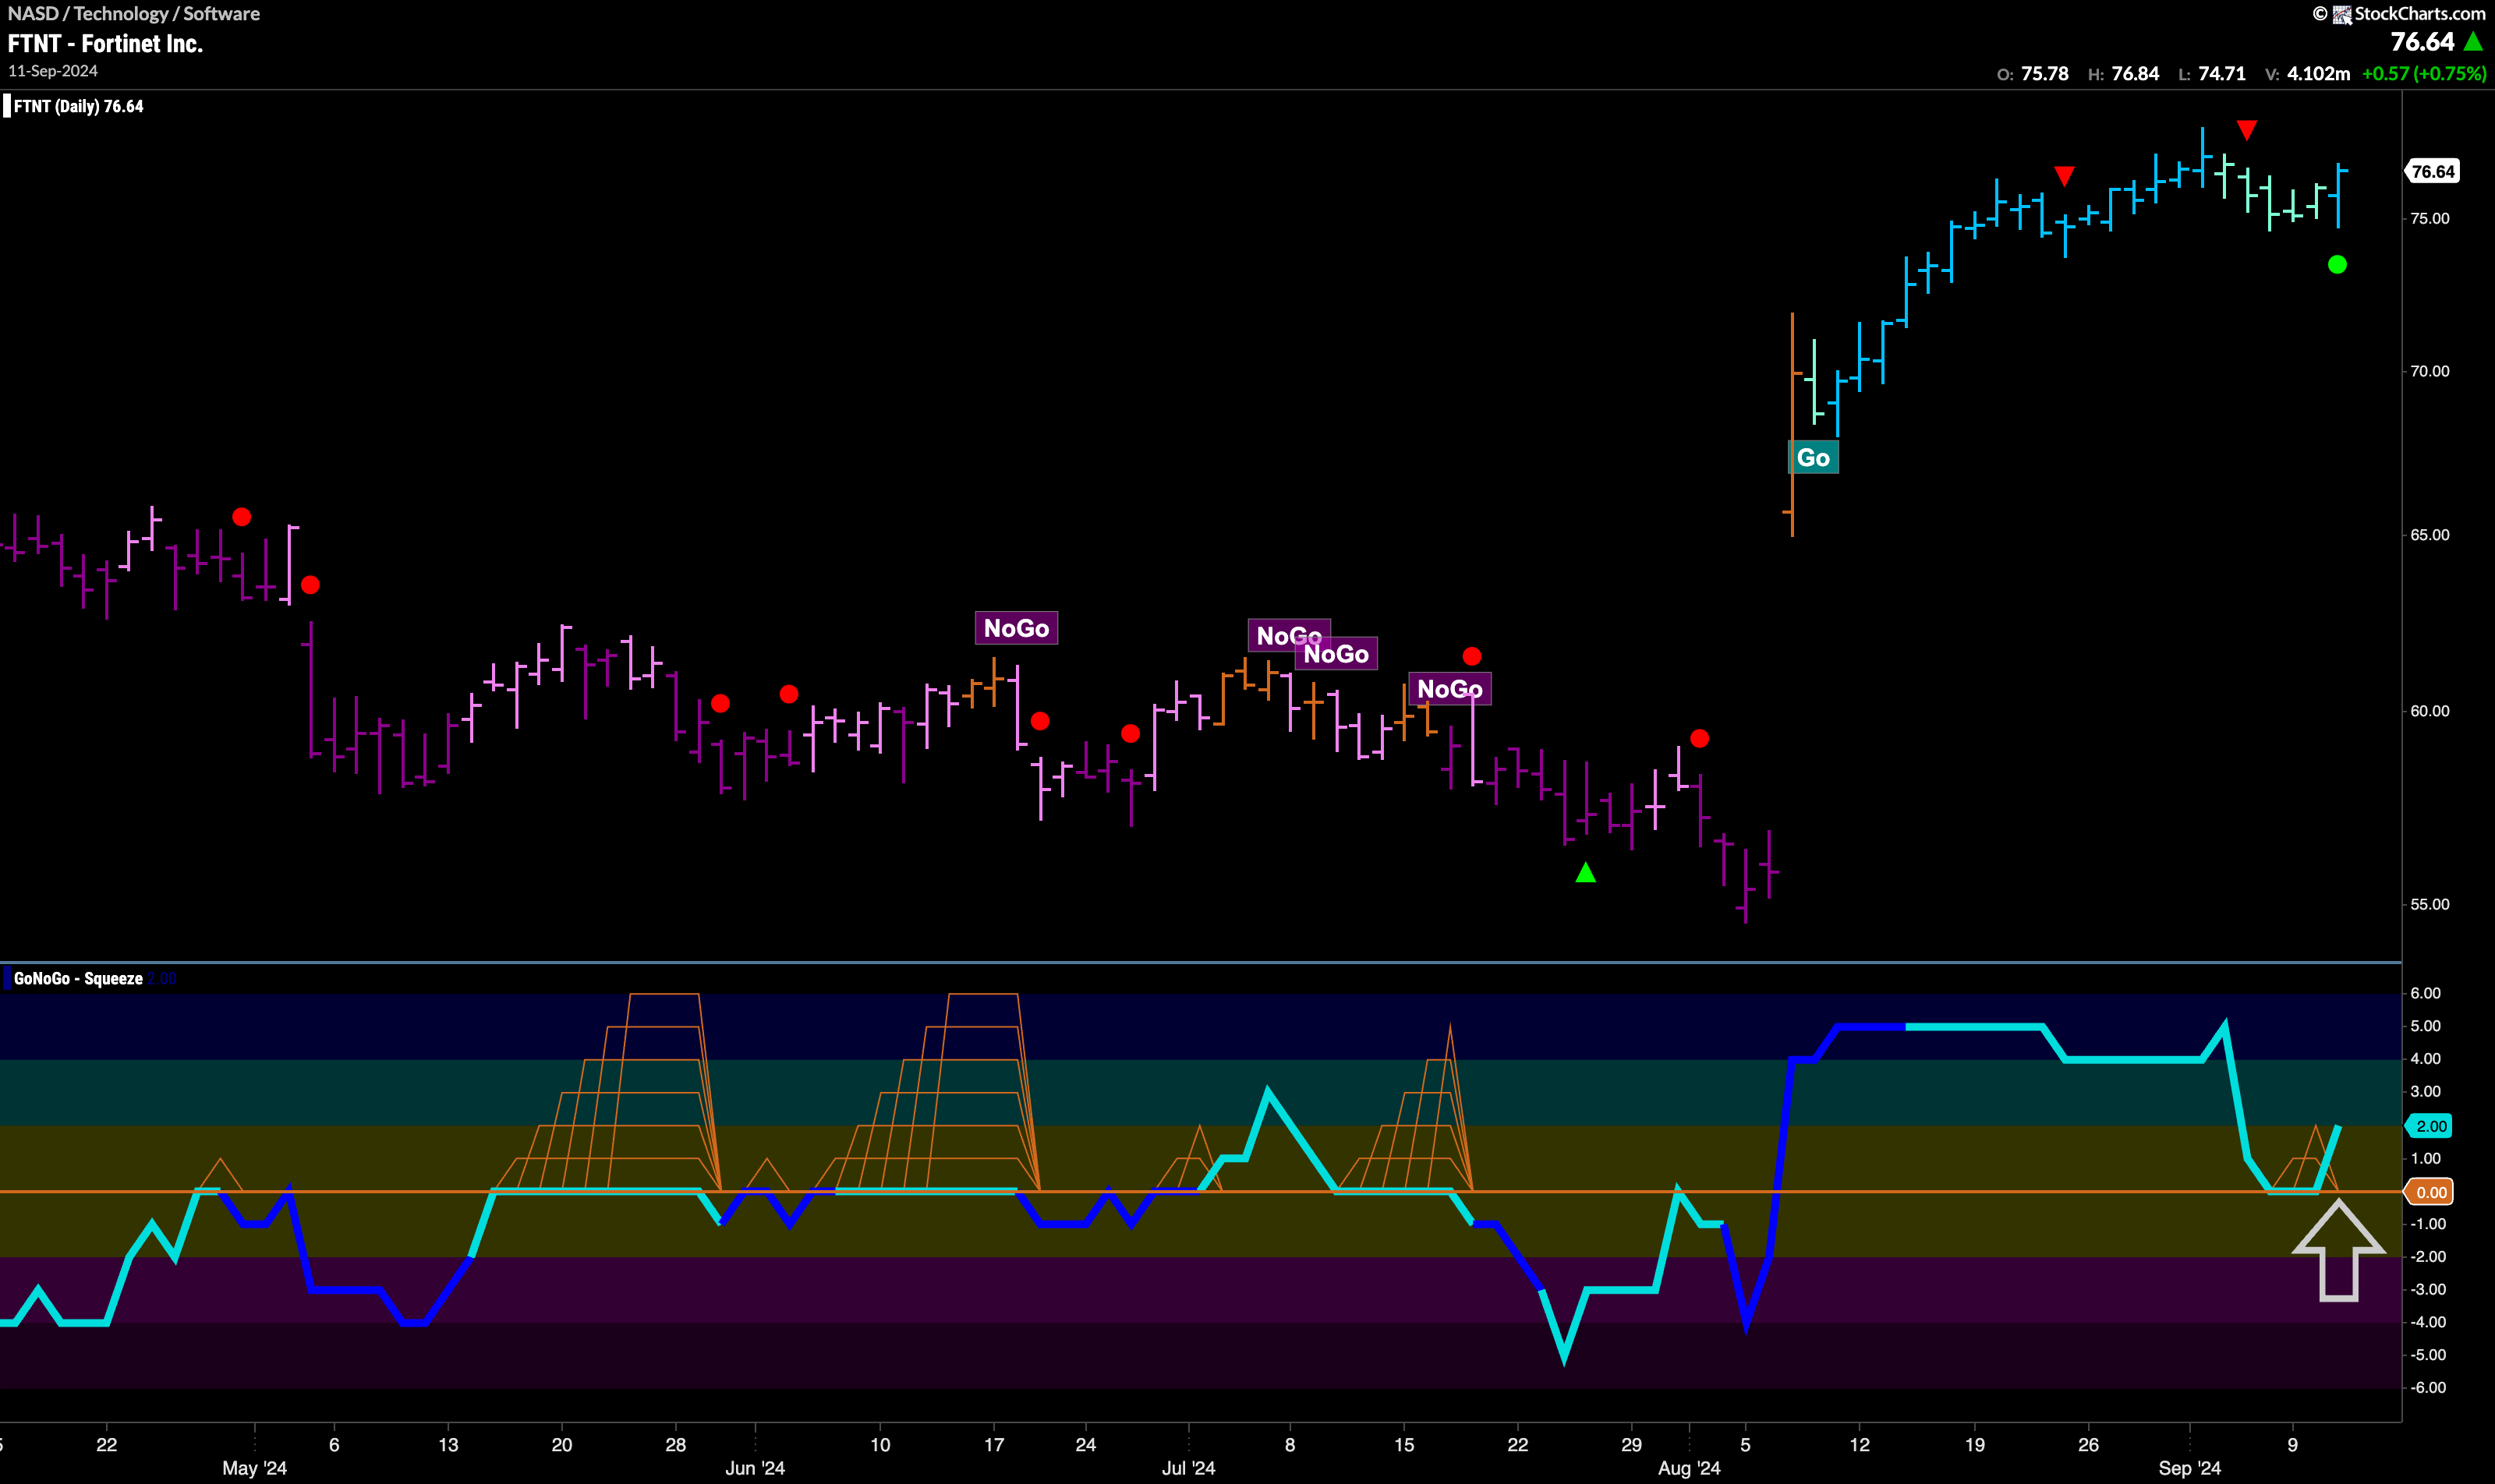Screen dimensions: 2495x1484
Task: Click the open value O: 75.78
Action: pos(2033,74)
